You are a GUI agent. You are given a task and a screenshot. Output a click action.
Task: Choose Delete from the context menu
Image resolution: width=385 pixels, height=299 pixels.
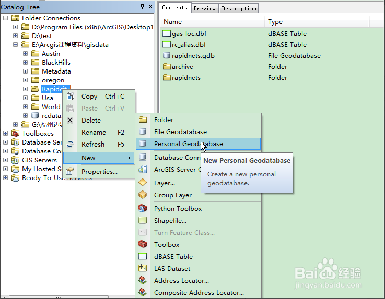[x=99, y=120]
